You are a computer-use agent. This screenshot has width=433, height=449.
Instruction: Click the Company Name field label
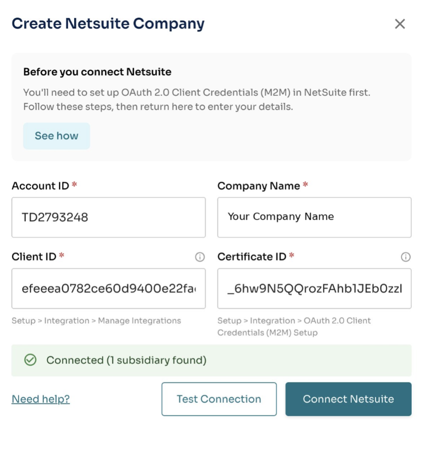[x=258, y=186]
